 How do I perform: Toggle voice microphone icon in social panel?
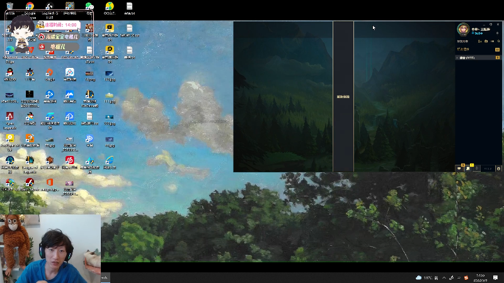click(477, 169)
